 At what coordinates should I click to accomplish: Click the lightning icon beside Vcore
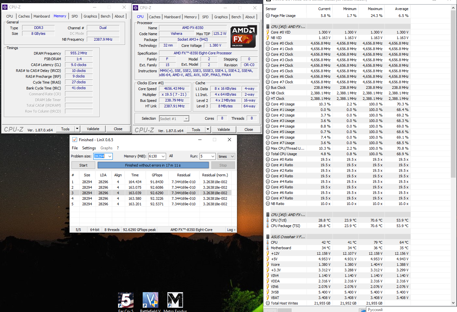(x=268, y=265)
